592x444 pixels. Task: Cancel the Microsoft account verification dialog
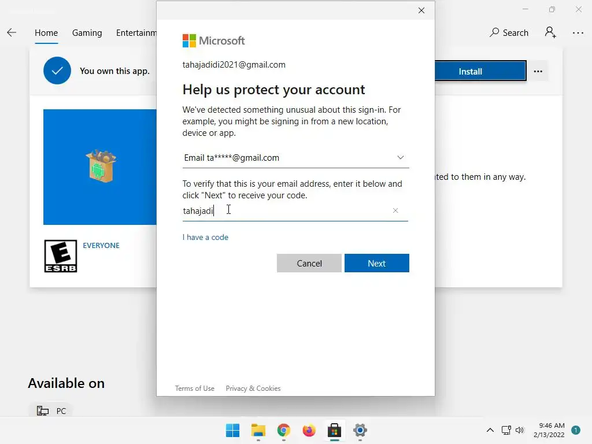click(x=309, y=263)
